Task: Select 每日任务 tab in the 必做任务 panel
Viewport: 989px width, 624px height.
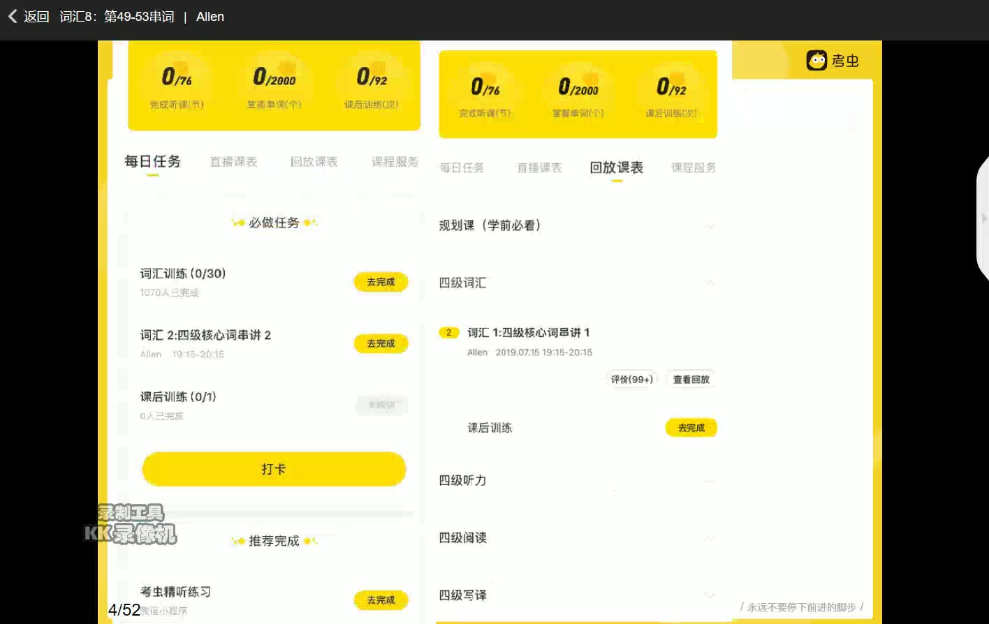Action: pos(152,162)
